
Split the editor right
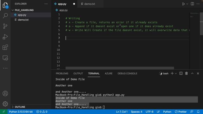(193, 4)
